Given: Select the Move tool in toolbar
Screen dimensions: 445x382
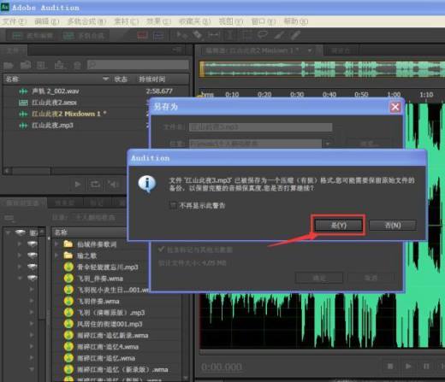Looking at the screenshot, I should point(181,35).
